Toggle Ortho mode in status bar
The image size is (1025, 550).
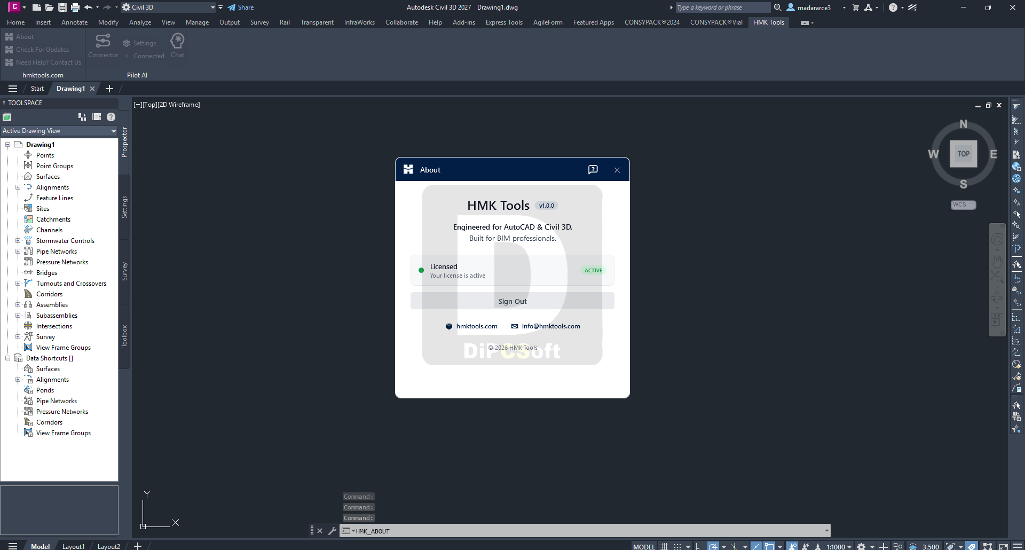697,546
